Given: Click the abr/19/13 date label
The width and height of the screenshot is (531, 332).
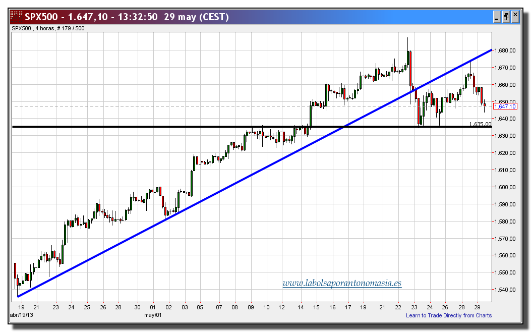Looking at the screenshot, I should pyautogui.click(x=22, y=315).
